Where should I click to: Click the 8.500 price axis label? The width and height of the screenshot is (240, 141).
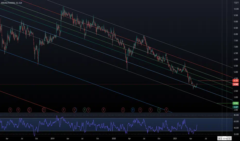236,28
